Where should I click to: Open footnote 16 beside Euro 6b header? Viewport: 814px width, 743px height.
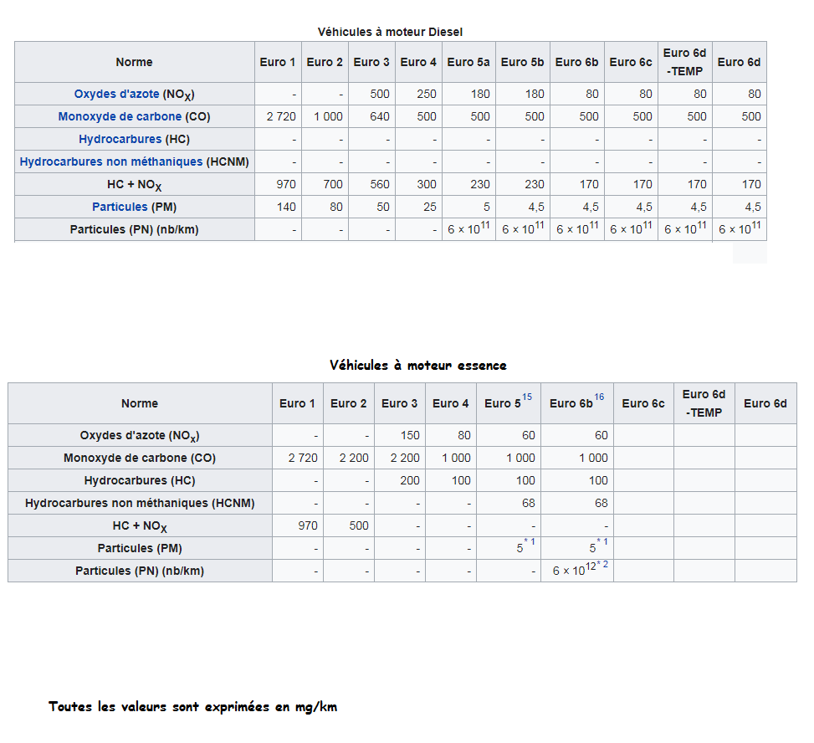[x=599, y=397]
